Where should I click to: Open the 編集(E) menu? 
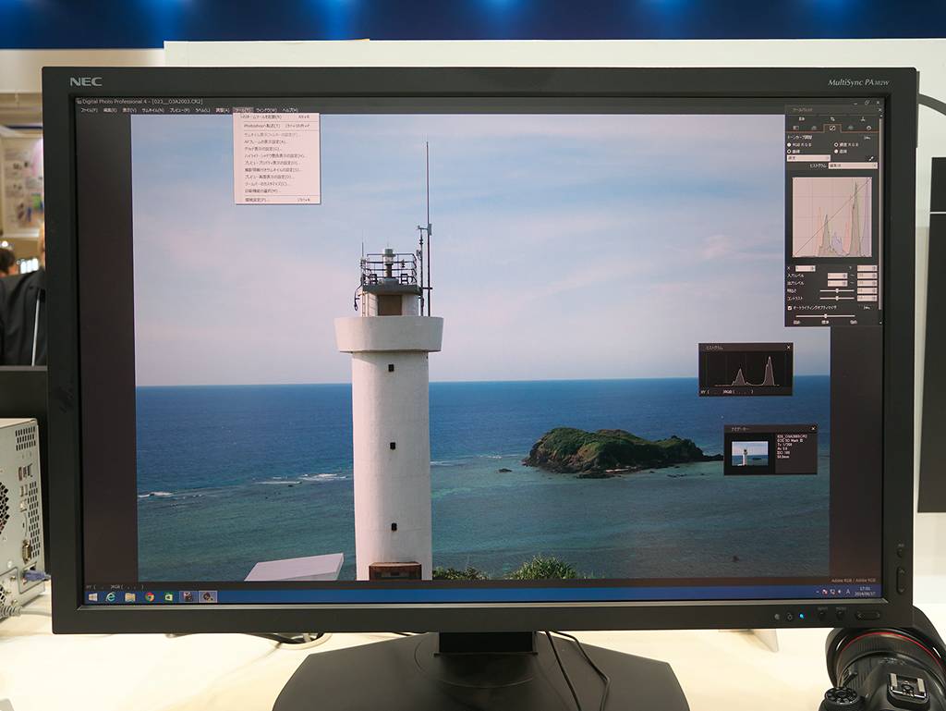click(110, 110)
